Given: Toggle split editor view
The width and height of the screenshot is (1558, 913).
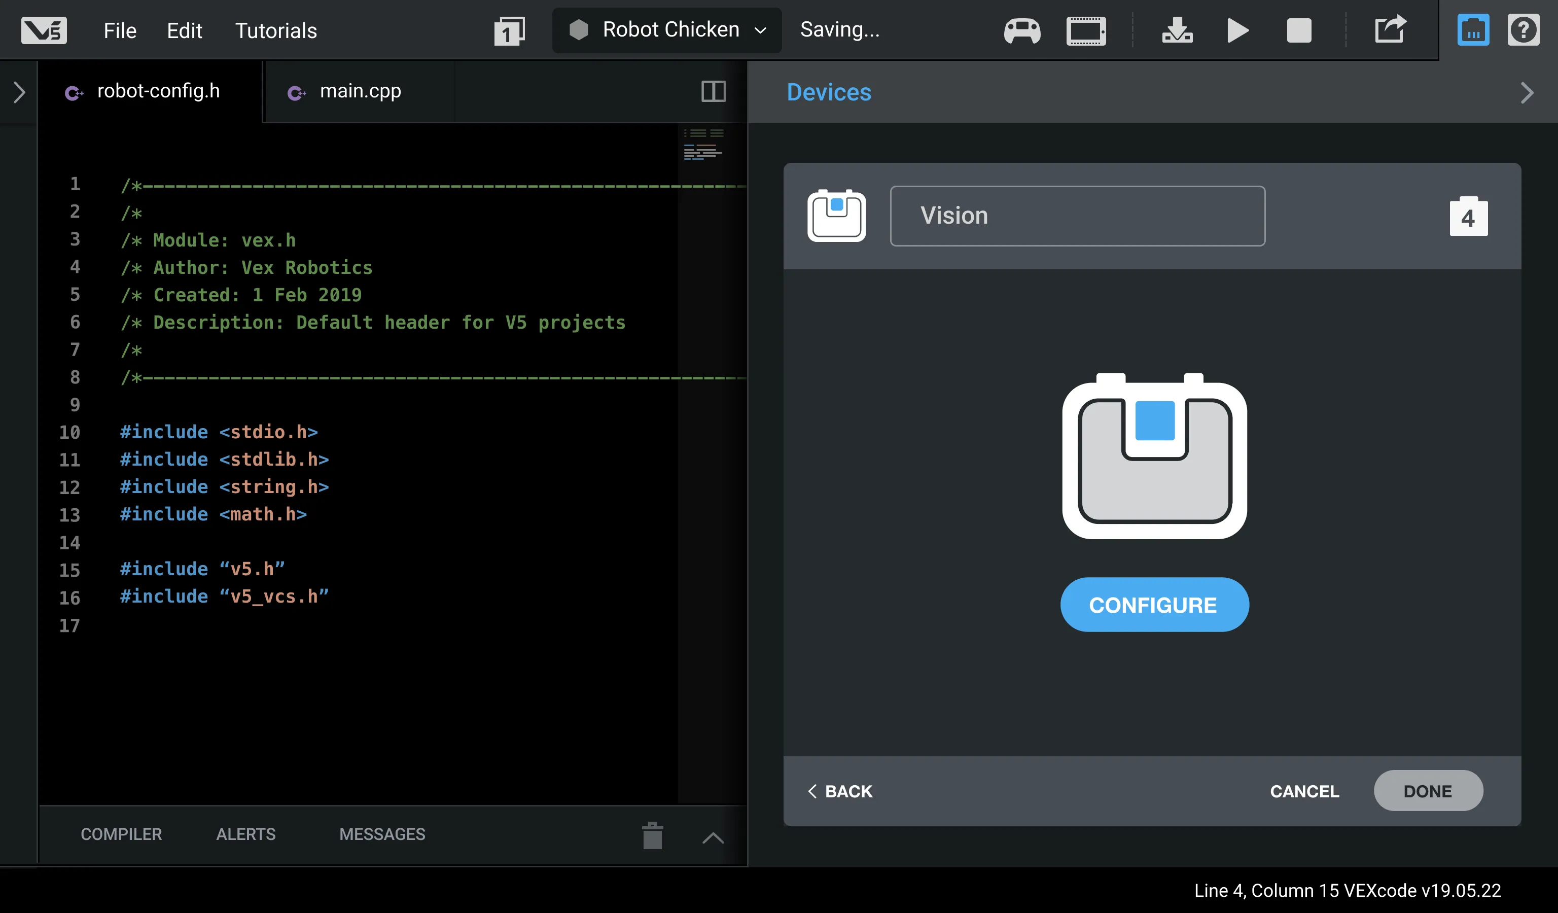Looking at the screenshot, I should click(x=713, y=91).
